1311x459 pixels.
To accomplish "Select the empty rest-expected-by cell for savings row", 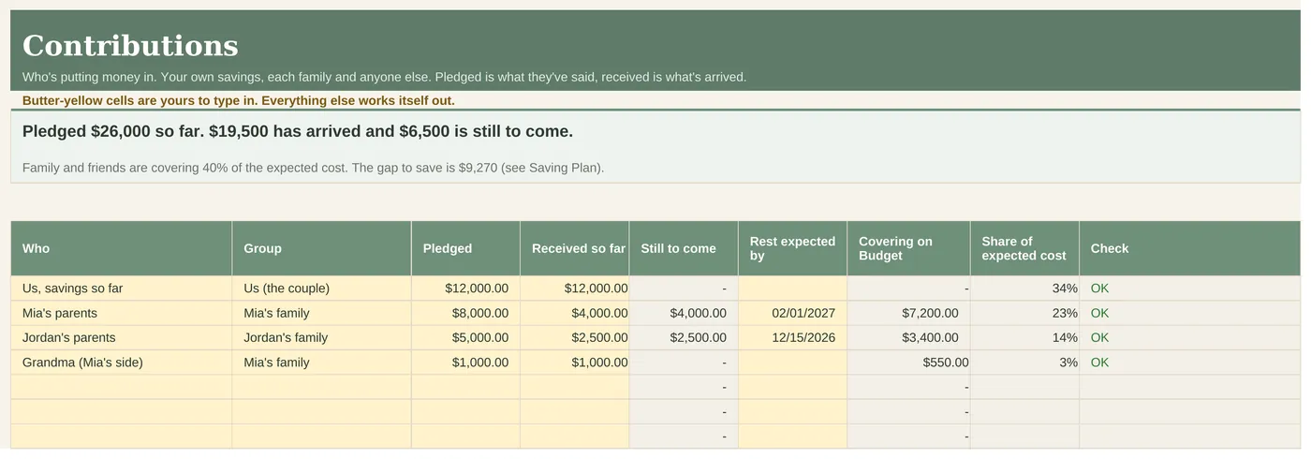I will pos(793,289).
